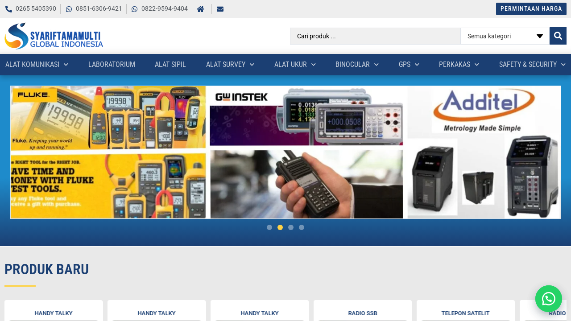Screen dimensions: 571x321
Task: Click the Additel banner image
Action: pos(484,152)
